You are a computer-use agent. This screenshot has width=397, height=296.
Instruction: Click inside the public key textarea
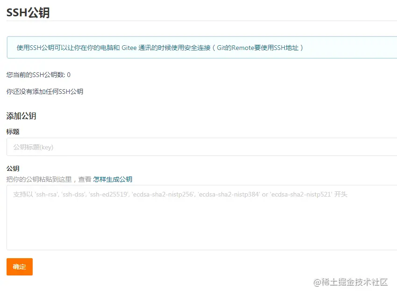click(x=202, y=218)
